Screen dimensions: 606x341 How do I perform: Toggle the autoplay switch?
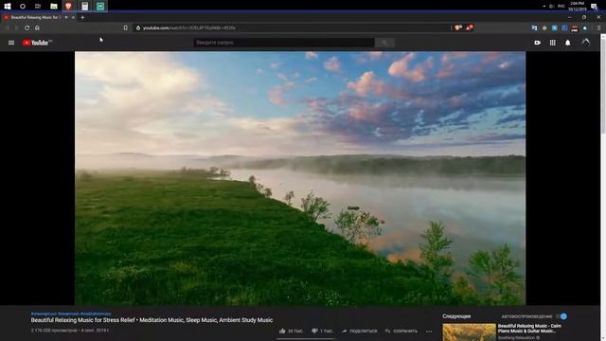561,316
